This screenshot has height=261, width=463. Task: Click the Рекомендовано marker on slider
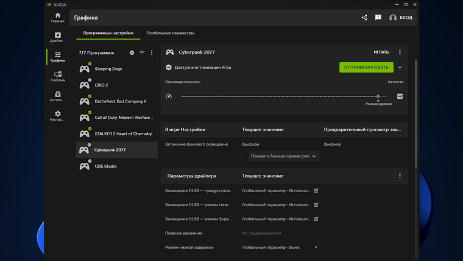tap(378, 104)
